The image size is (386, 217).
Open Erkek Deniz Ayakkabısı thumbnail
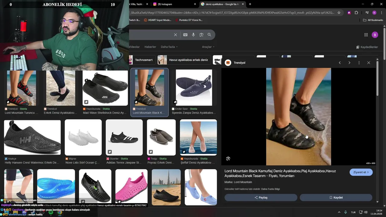pyautogui.click(x=61, y=88)
